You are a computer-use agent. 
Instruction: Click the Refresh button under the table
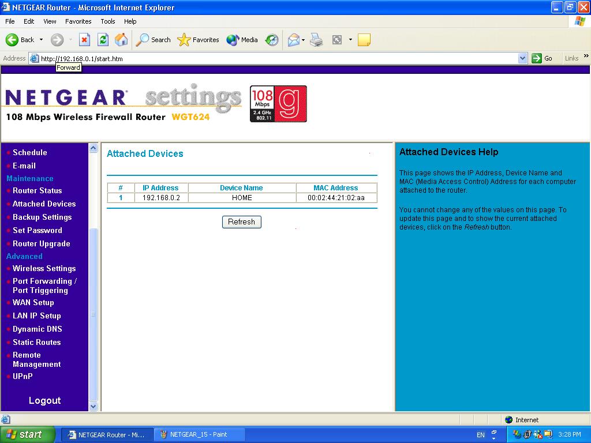tap(242, 222)
